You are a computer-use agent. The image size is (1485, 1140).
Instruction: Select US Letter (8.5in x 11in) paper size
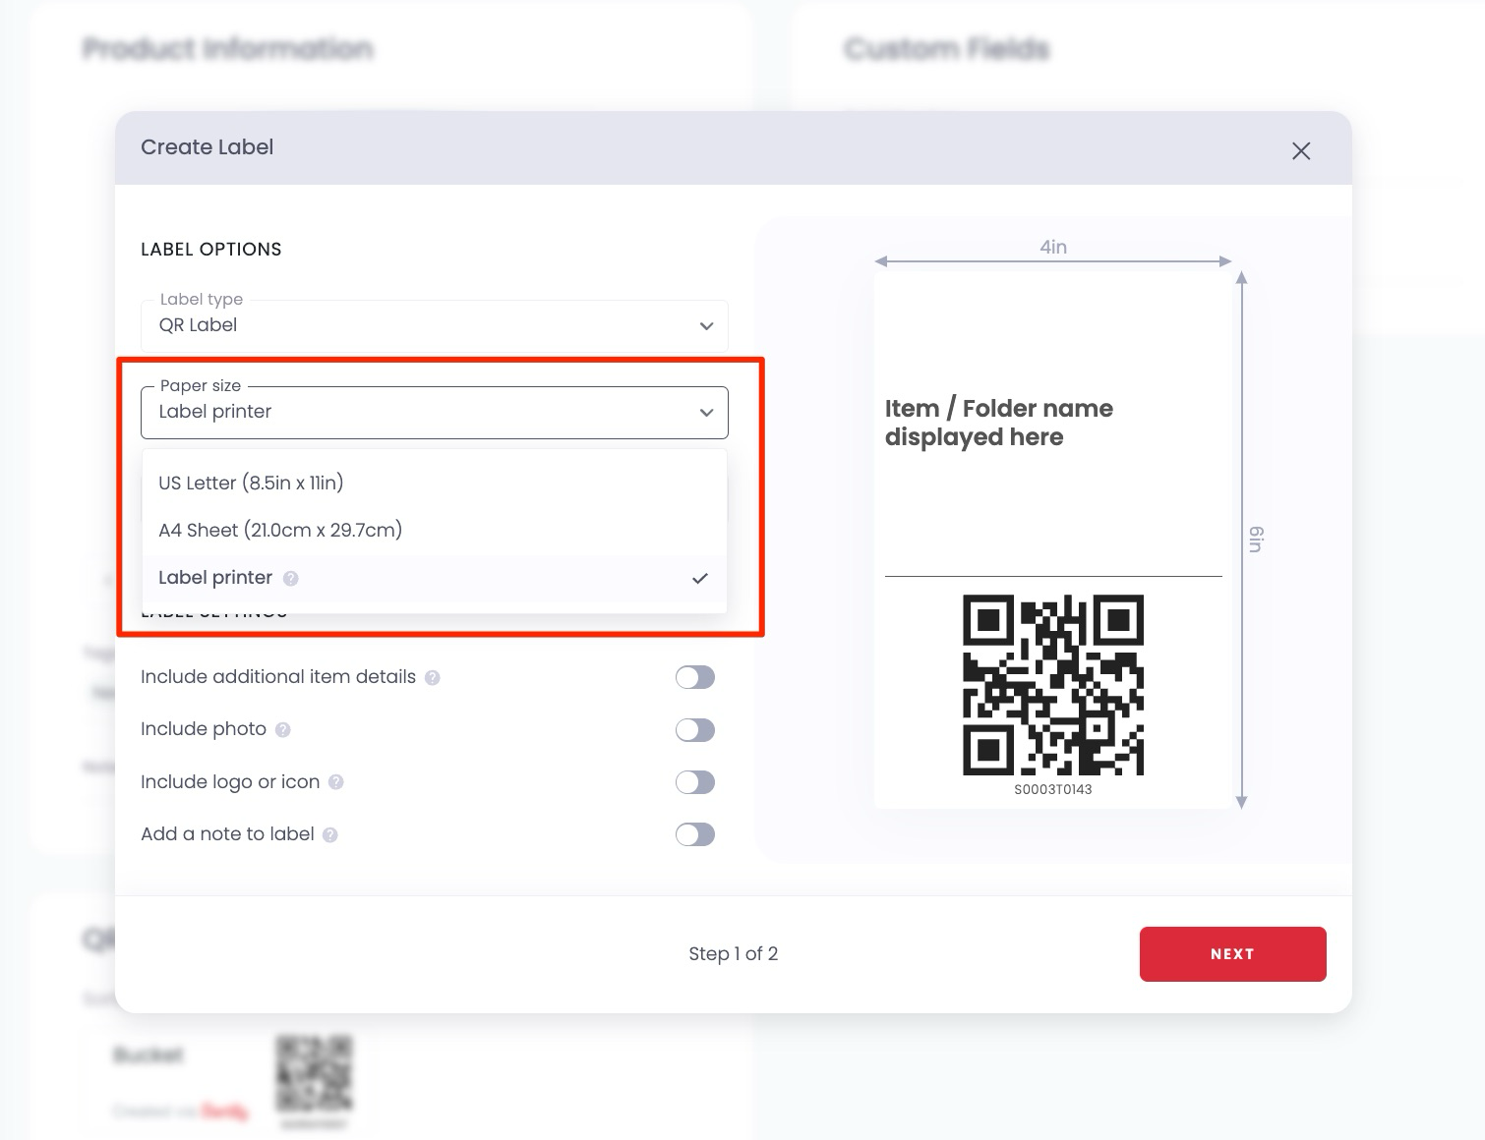pyautogui.click(x=252, y=483)
